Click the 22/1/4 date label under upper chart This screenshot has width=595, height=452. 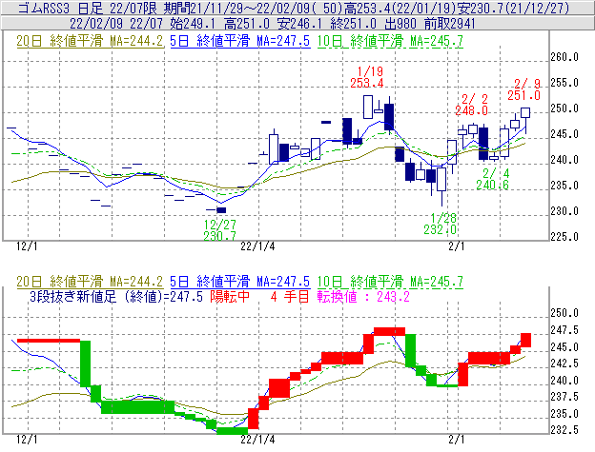257,246
